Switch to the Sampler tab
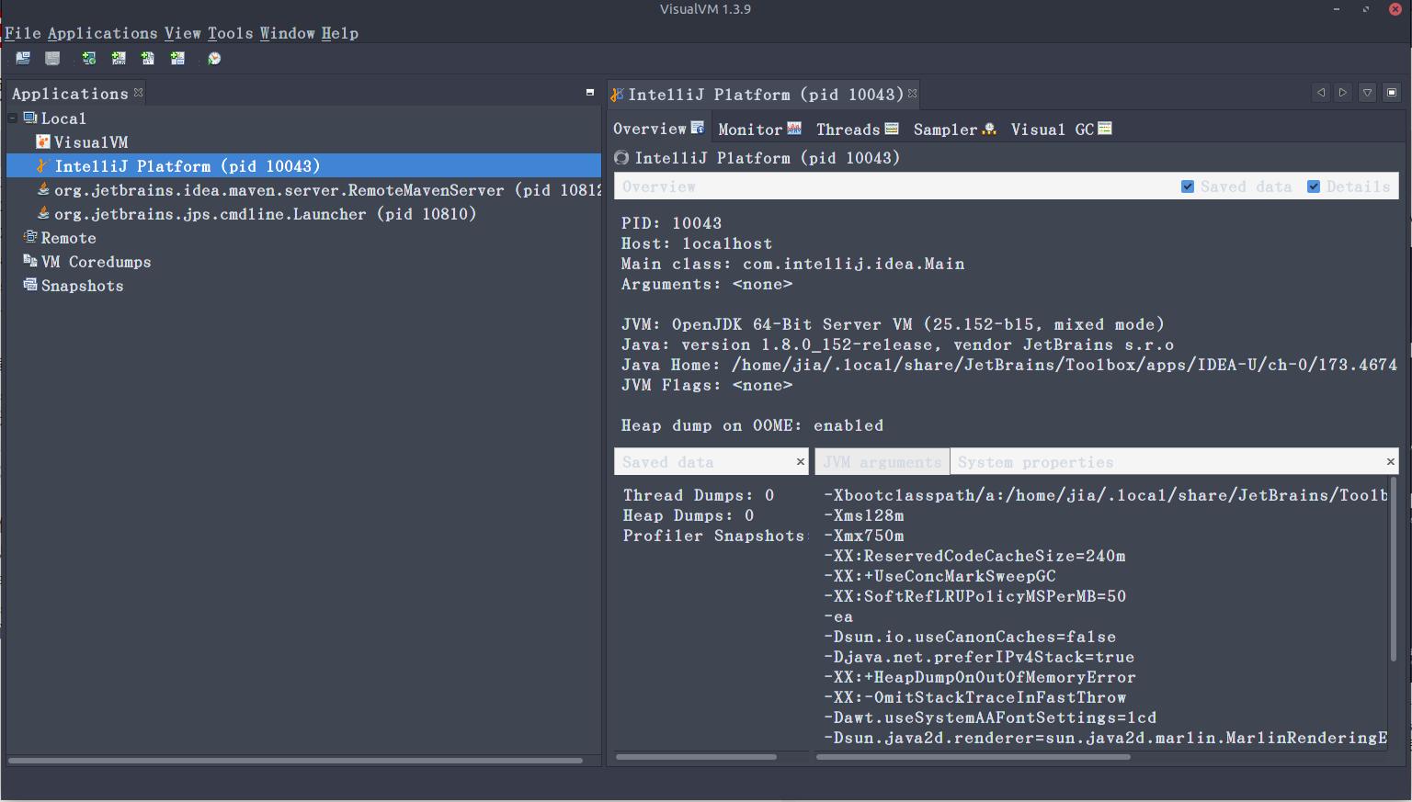Viewport: 1412px width, 802px height. tap(954, 130)
